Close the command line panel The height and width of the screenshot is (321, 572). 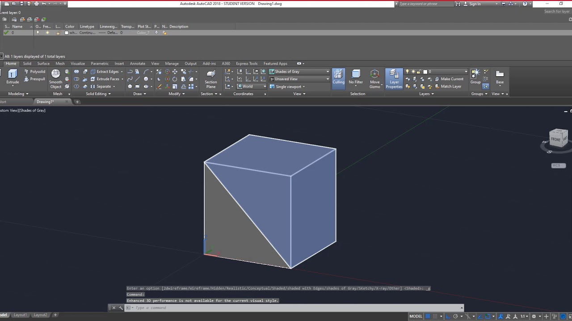pyautogui.click(x=114, y=308)
